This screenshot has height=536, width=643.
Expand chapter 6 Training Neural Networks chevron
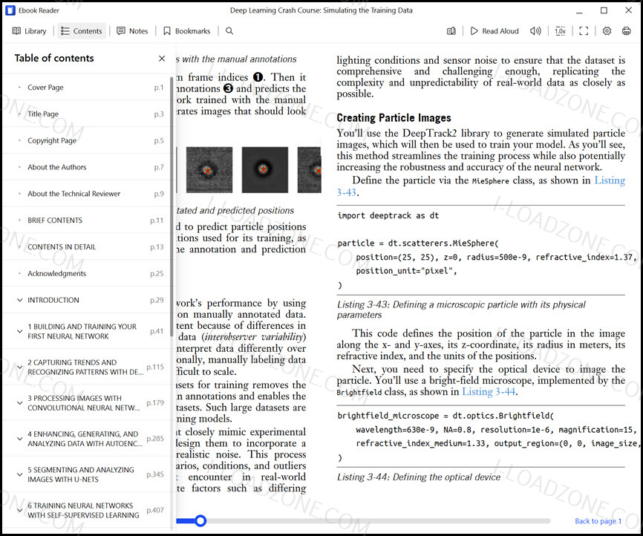tap(19, 510)
